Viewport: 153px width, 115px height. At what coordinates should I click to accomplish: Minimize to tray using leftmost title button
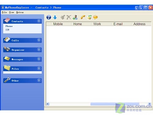pyautogui.click(x=137, y=8)
